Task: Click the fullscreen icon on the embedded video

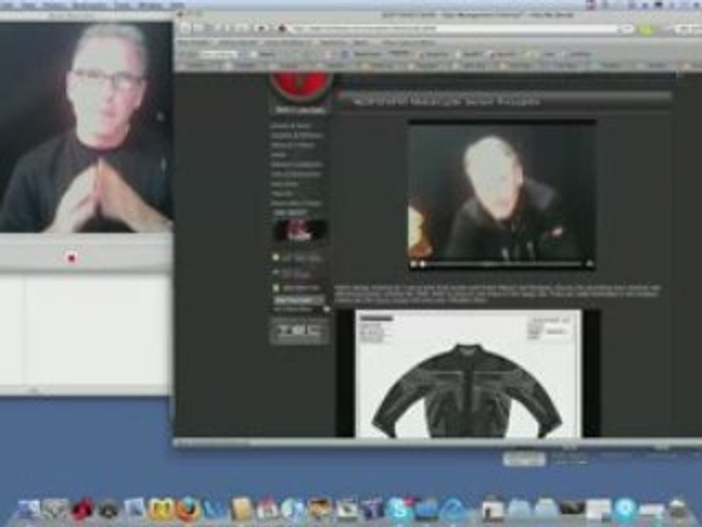Action: click(589, 264)
